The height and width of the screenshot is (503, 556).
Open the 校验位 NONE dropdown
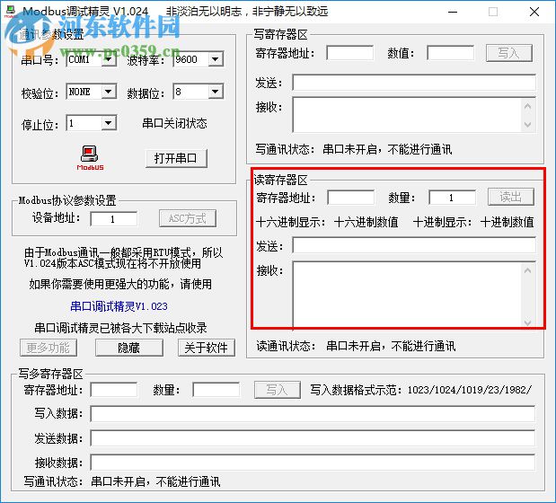click(x=108, y=92)
